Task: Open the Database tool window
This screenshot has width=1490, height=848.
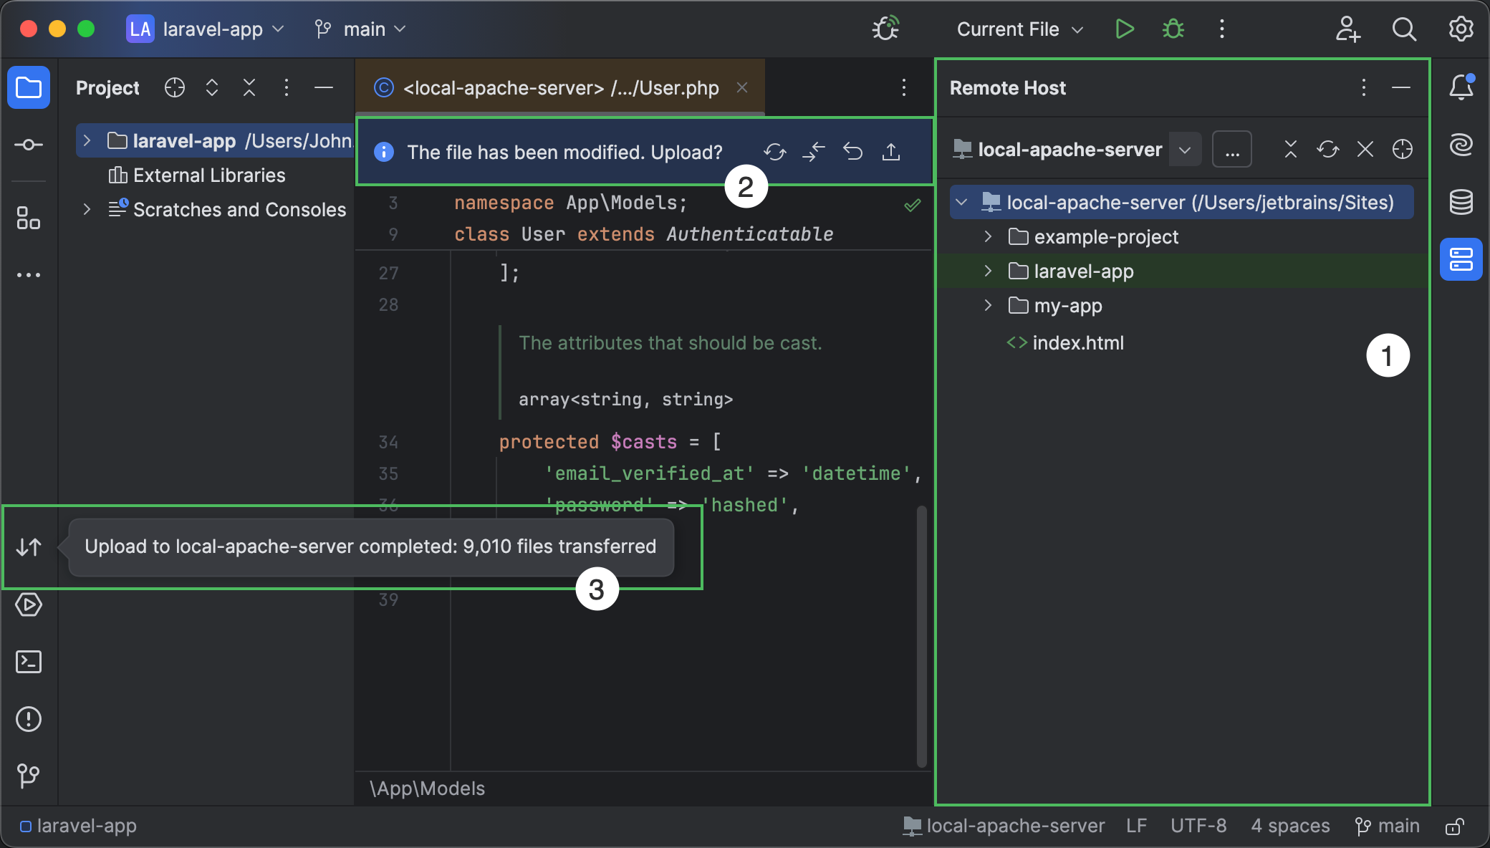Action: [1461, 202]
